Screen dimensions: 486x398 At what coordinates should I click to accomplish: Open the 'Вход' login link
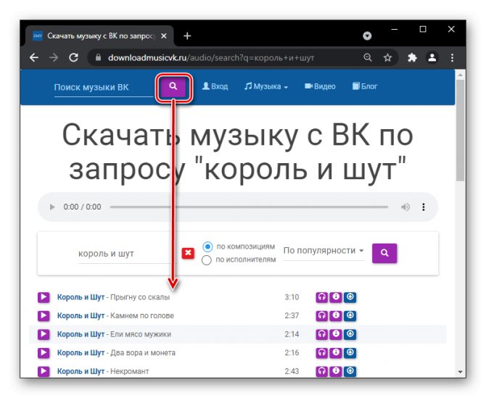click(x=215, y=86)
